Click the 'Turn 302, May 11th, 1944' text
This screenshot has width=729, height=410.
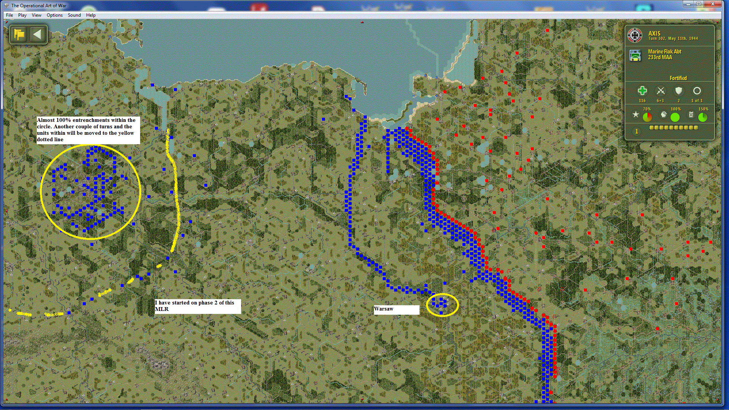[673, 39]
